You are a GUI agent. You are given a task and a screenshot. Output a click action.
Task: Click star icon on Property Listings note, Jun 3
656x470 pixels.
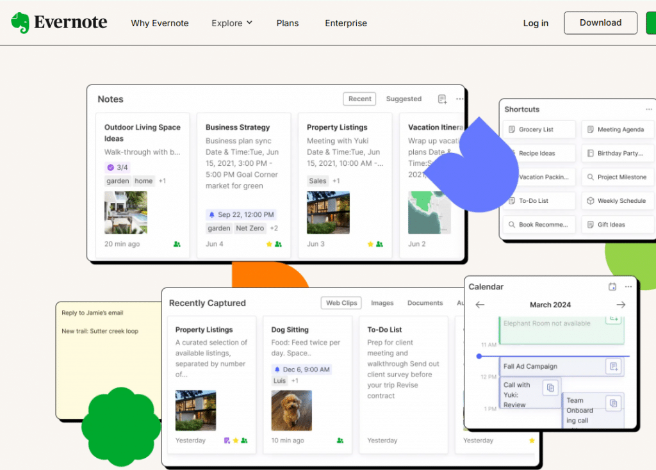(x=370, y=244)
